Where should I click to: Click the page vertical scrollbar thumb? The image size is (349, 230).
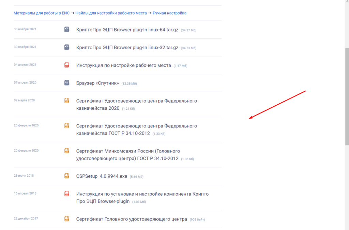click(x=347, y=97)
